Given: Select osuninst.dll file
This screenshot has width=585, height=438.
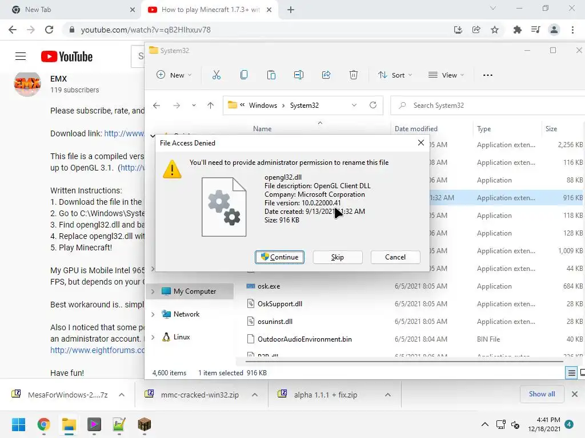Looking at the screenshot, I should point(275,322).
